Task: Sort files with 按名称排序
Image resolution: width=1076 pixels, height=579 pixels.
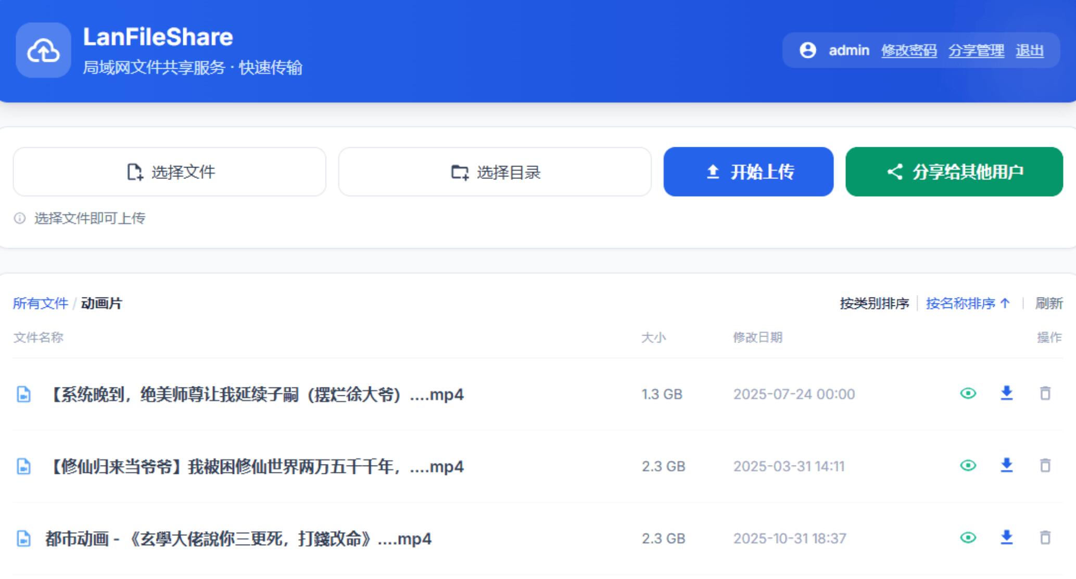Action: coord(968,303)
